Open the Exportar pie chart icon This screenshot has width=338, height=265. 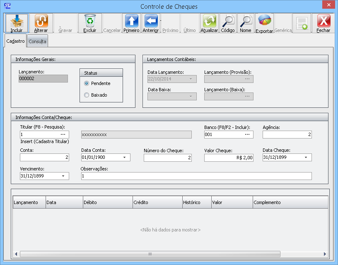click(264, 21)
